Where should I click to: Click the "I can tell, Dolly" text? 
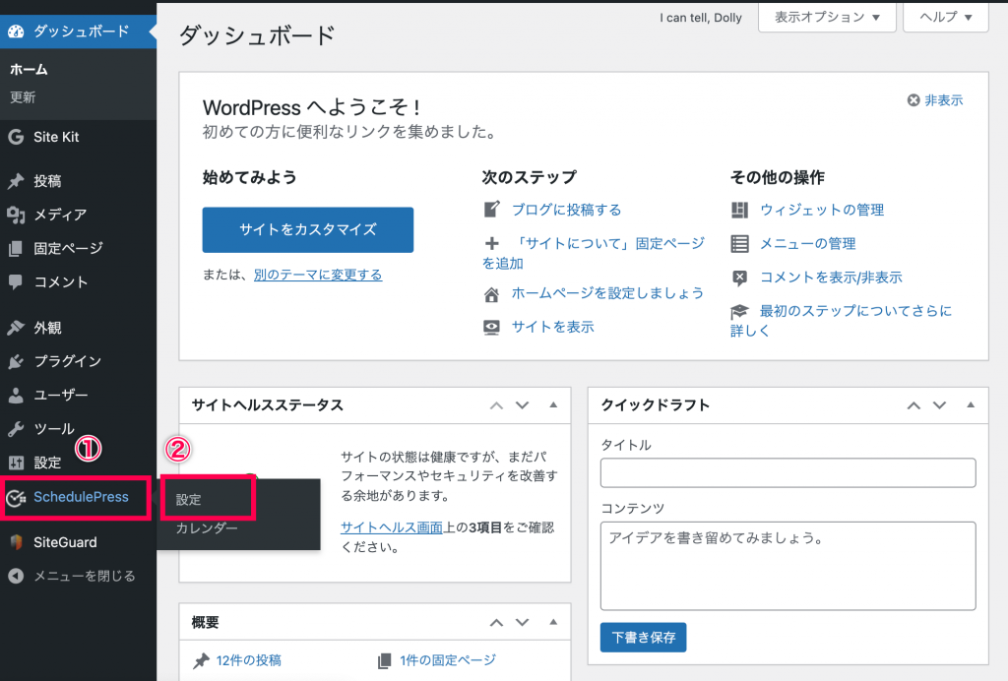coord(700,18)
